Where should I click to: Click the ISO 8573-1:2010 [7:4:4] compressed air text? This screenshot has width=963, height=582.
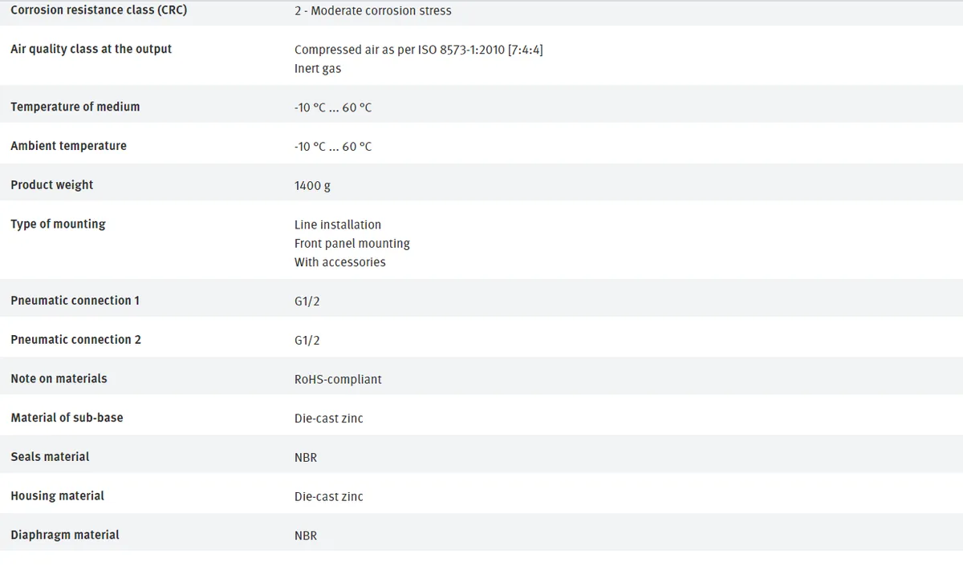[x=421, y=50]
